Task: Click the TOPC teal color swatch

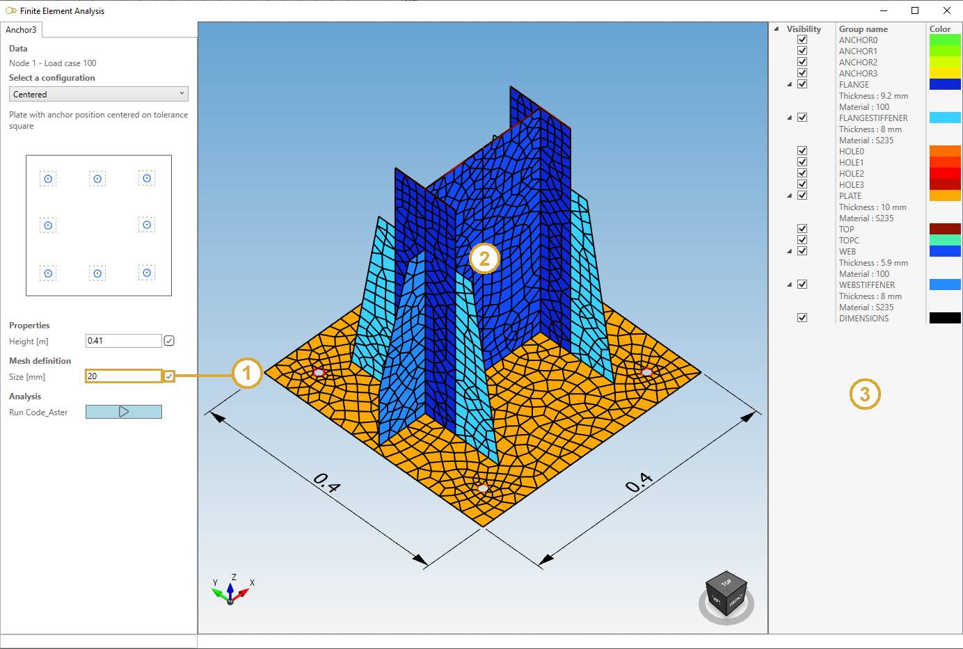Action: (945, 240)
